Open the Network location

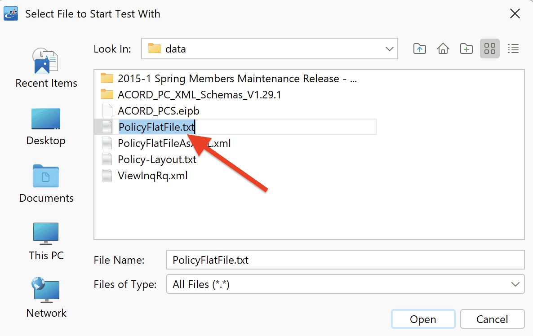point(46,298)
